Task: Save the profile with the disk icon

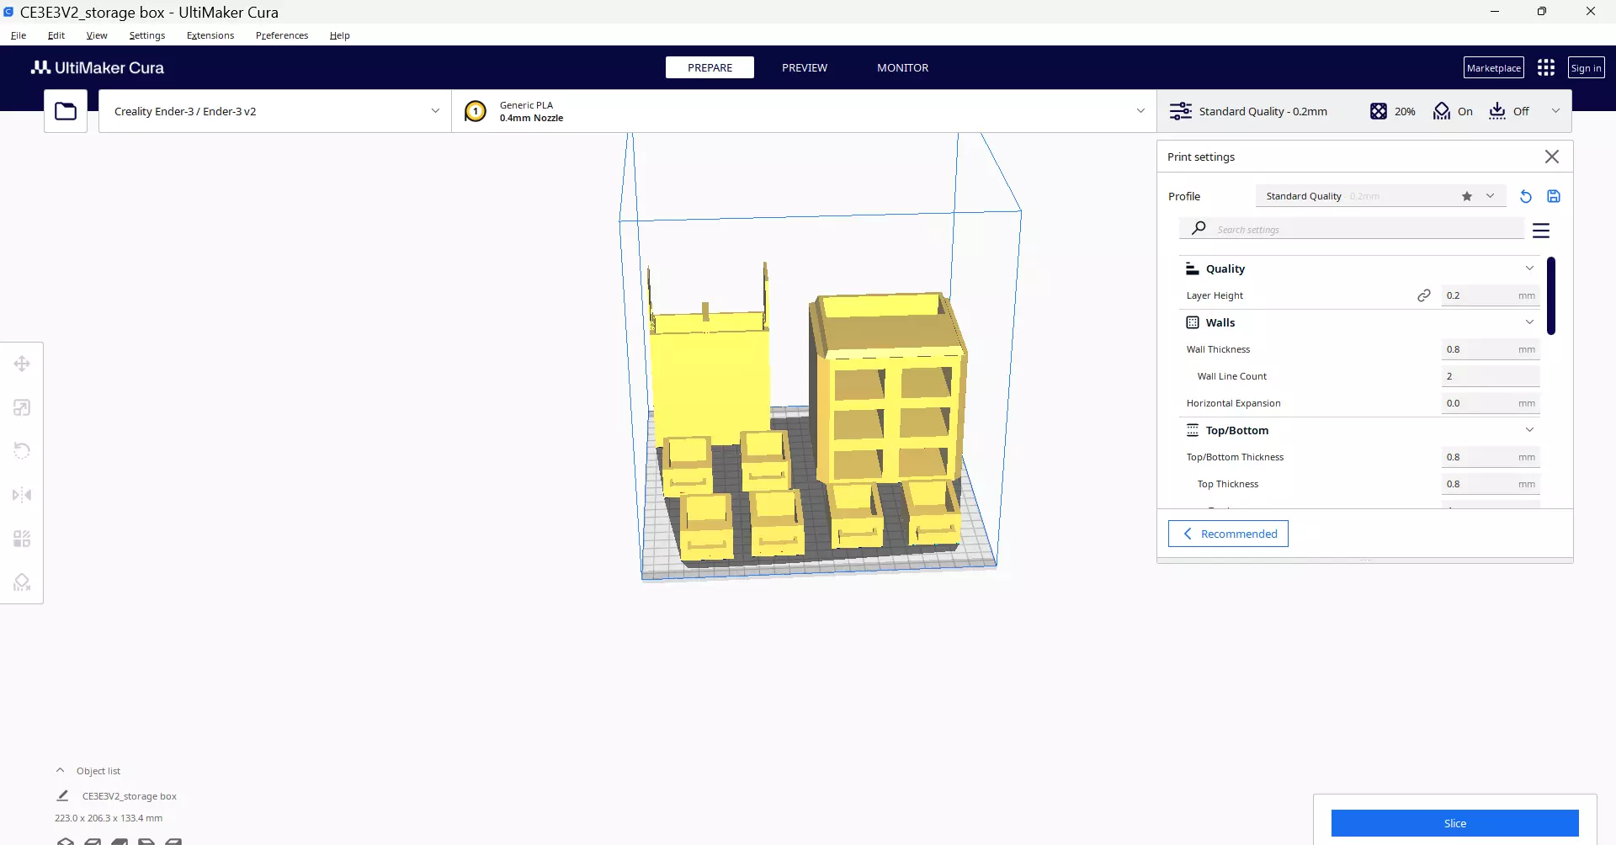Action: [1554, 196]
